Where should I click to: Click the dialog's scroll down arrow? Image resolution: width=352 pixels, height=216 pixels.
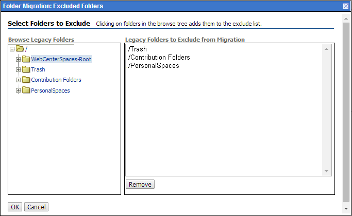[346, 209]
